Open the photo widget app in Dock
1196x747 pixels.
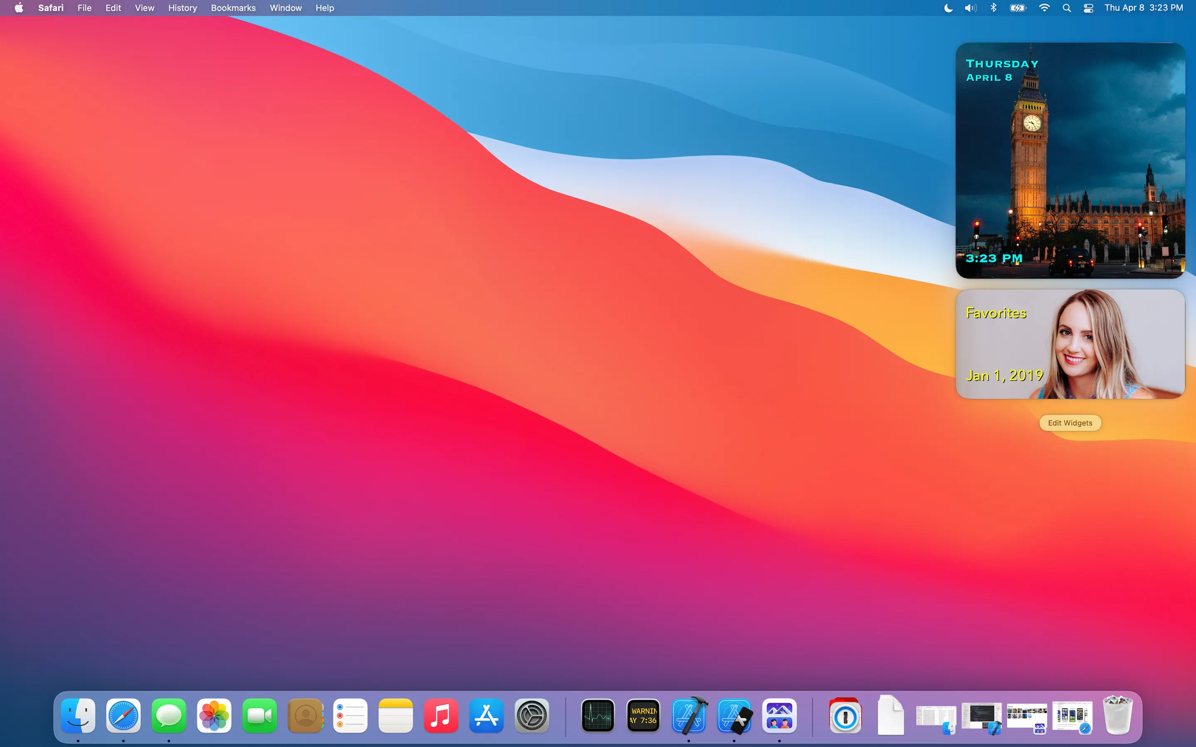pyautogui.click(x=779, y=715)
